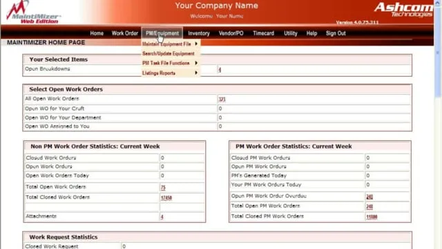Click 'Open WO for Your Craft' label
The image size is (442, 249).
pyautogui.click(x=55, y=109)
